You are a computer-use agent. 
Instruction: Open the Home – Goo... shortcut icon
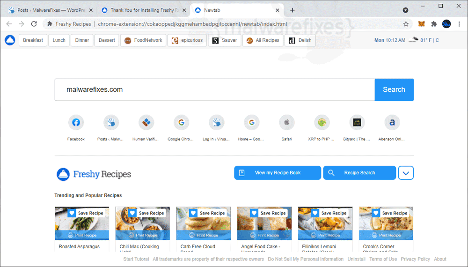pyautogui.click(x=252, y=122)
